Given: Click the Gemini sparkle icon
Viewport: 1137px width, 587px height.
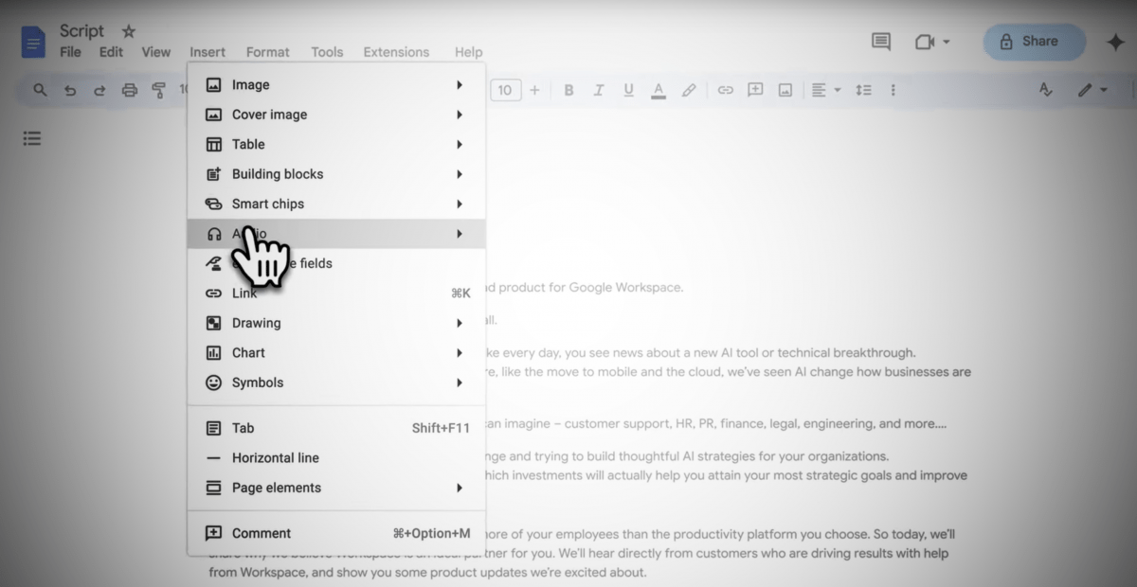Looking at the screenshot, I should 1115,42.
